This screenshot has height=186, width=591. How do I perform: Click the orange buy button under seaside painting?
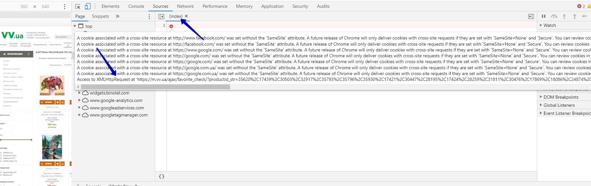(x=47, y=164)
